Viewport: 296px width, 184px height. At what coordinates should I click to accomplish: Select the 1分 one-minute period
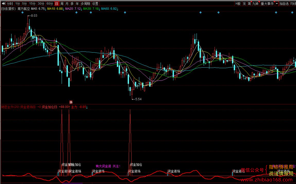[17, 4]
